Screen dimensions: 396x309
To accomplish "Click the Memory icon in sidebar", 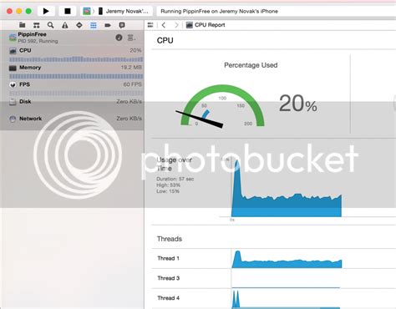I will tap(13, 68).
